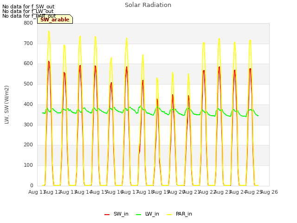This screenshot has height=223, width=297.
Task: Toggle PAR_in series in the legend
Action: point(179,214)
